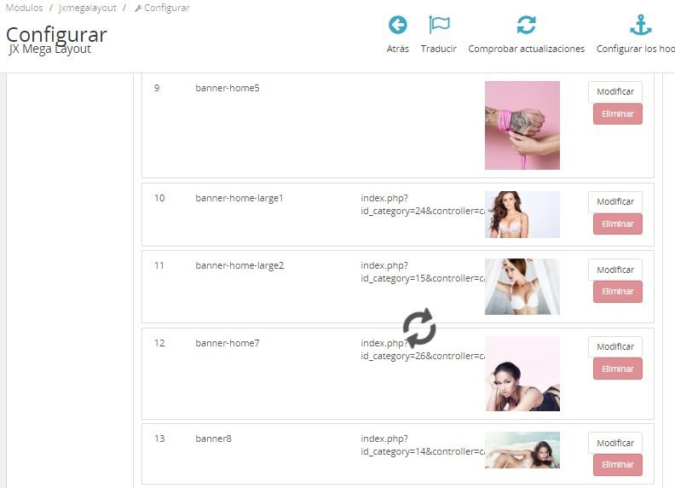Open the jxmegalayout breadcrumb link
Viewport: 675px width, 488px height.
(88, 8)
